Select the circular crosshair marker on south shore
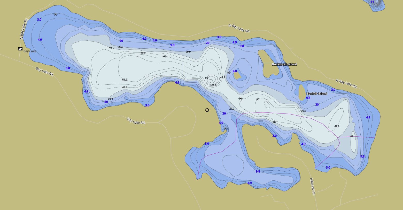403x210 pixels. [207, 110]
